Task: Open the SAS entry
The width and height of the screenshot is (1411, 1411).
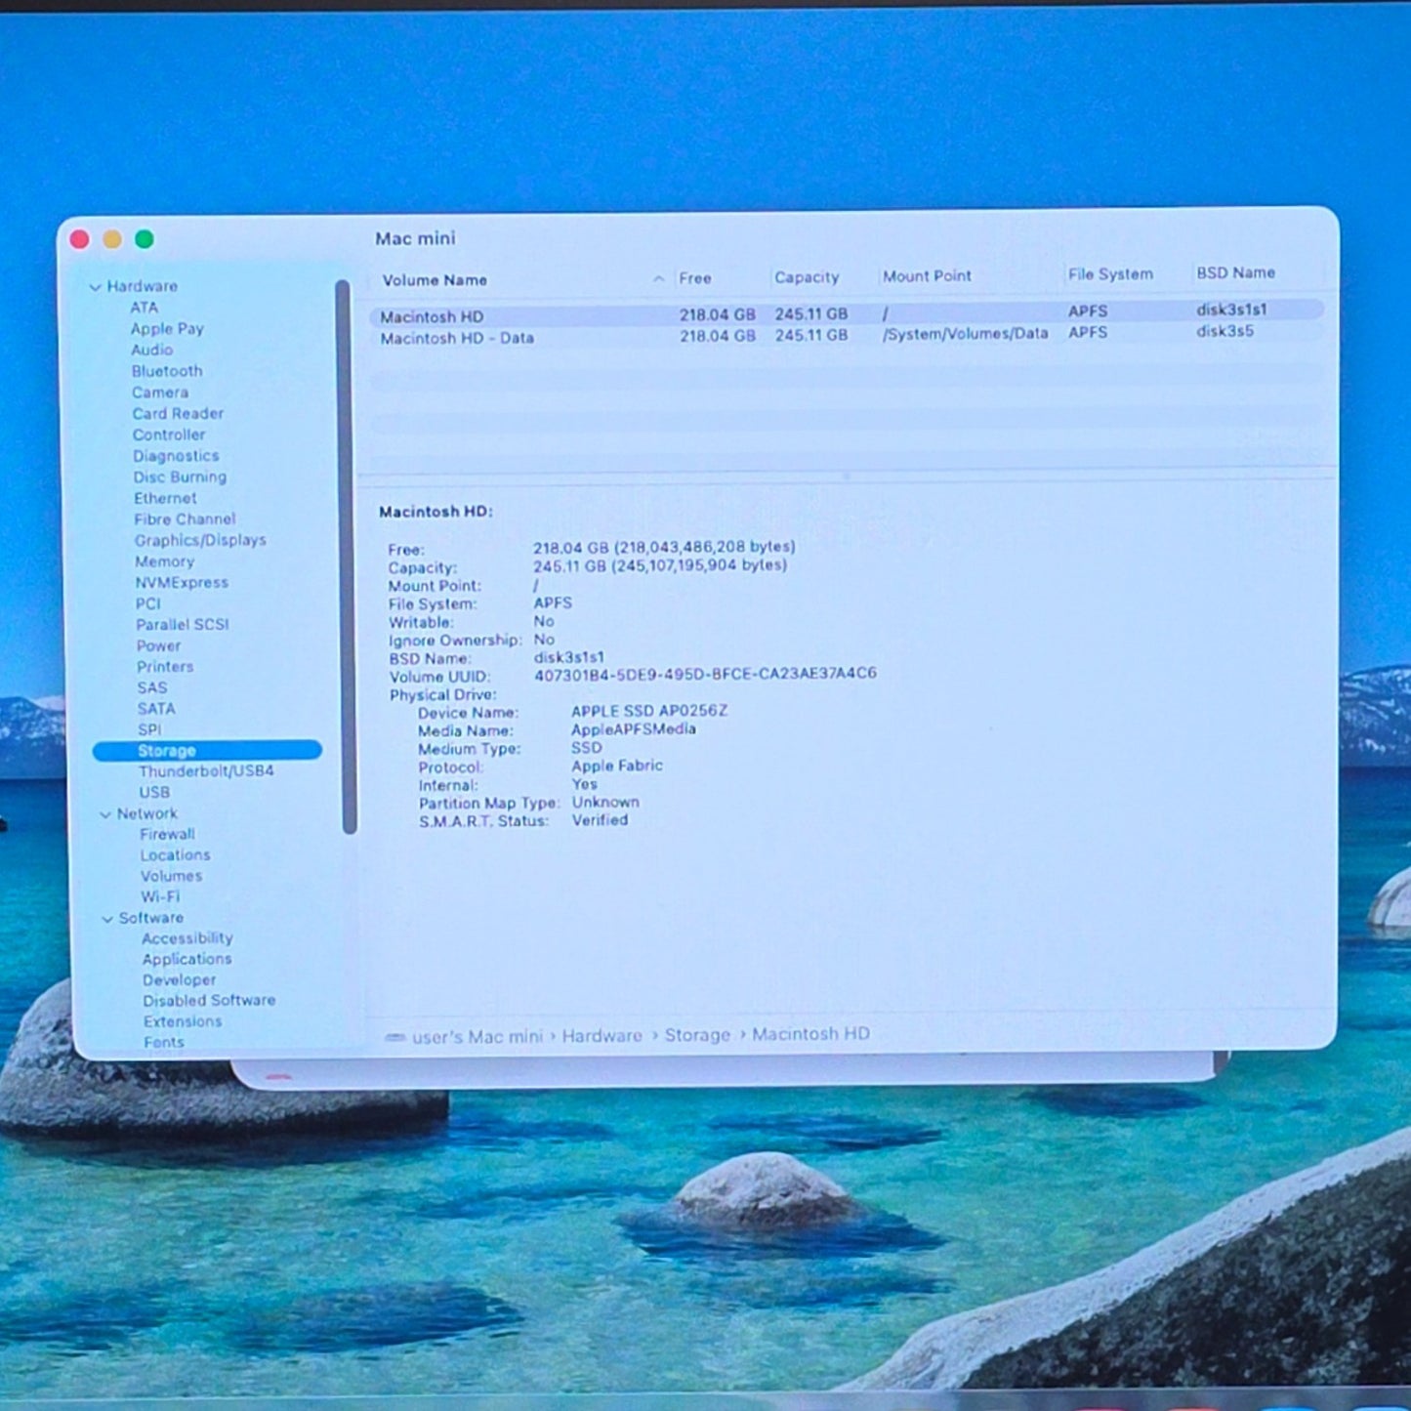Action: click(x=151, y=688)
